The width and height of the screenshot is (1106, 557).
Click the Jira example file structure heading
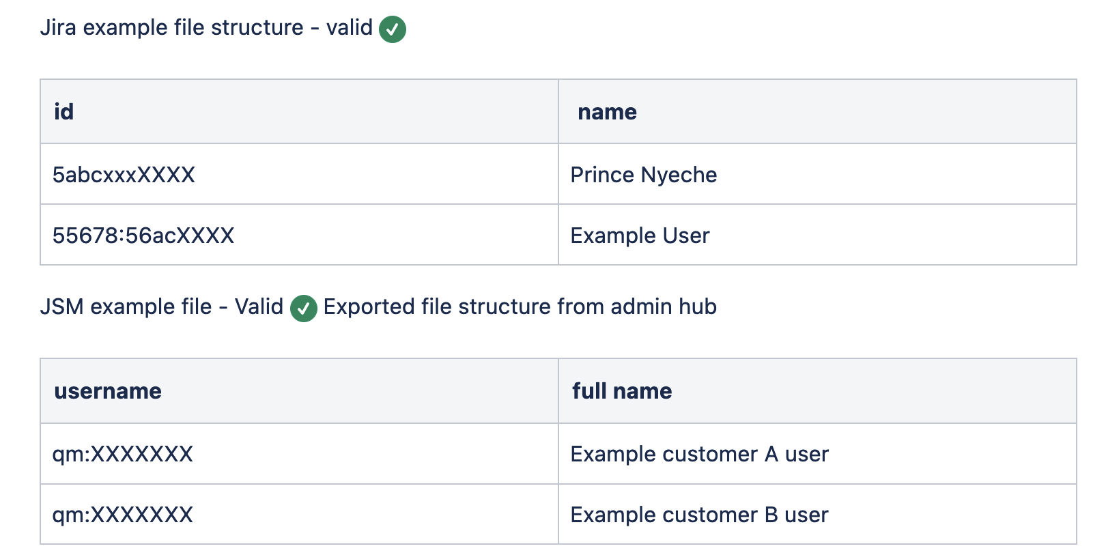[171, 28]
